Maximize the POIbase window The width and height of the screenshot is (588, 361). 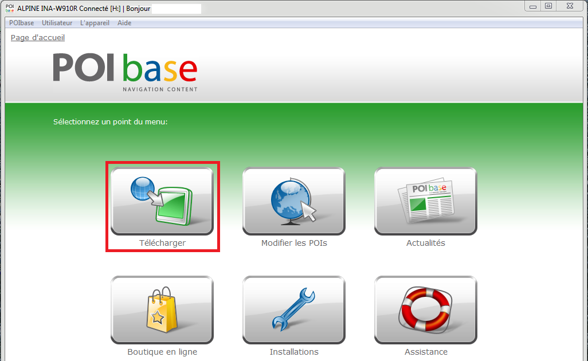click(x=548, y=6)
